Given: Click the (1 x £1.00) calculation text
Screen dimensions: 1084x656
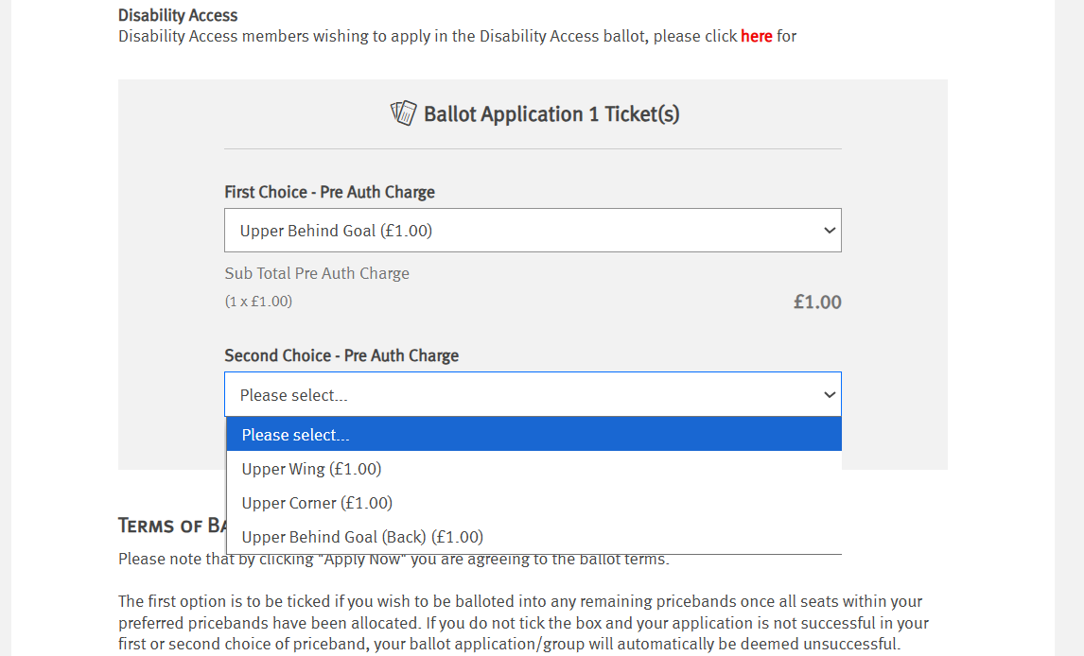Looking at the screenshot, I should tap(258, 302).
